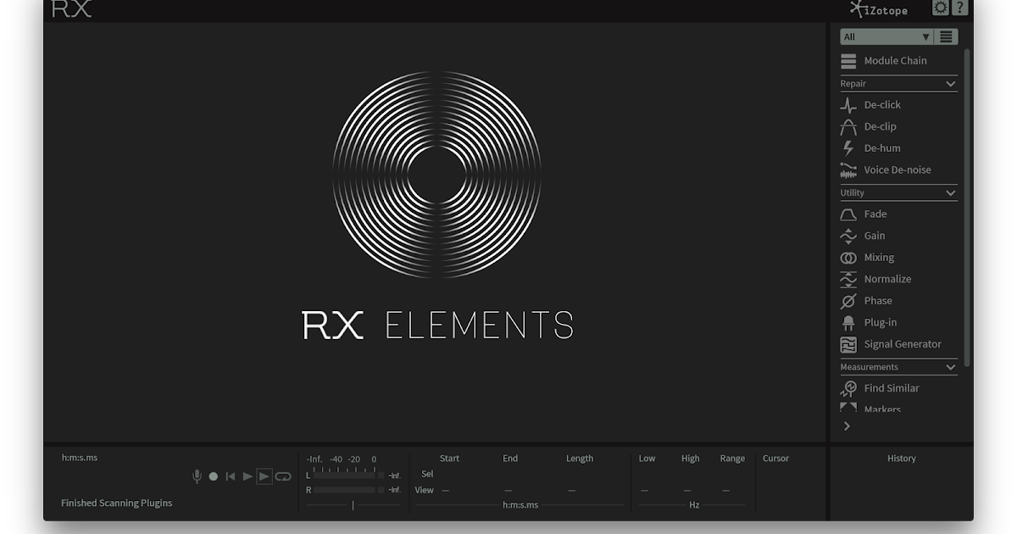The height and width of the screenshot is (534, 1017).
Task: Collapse the Repair section
Action: tap(951, 84)
